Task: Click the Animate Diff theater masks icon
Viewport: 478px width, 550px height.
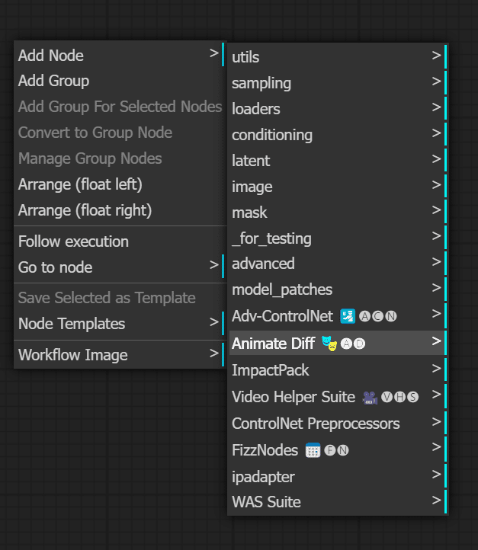Action: (x=329, y=344)
